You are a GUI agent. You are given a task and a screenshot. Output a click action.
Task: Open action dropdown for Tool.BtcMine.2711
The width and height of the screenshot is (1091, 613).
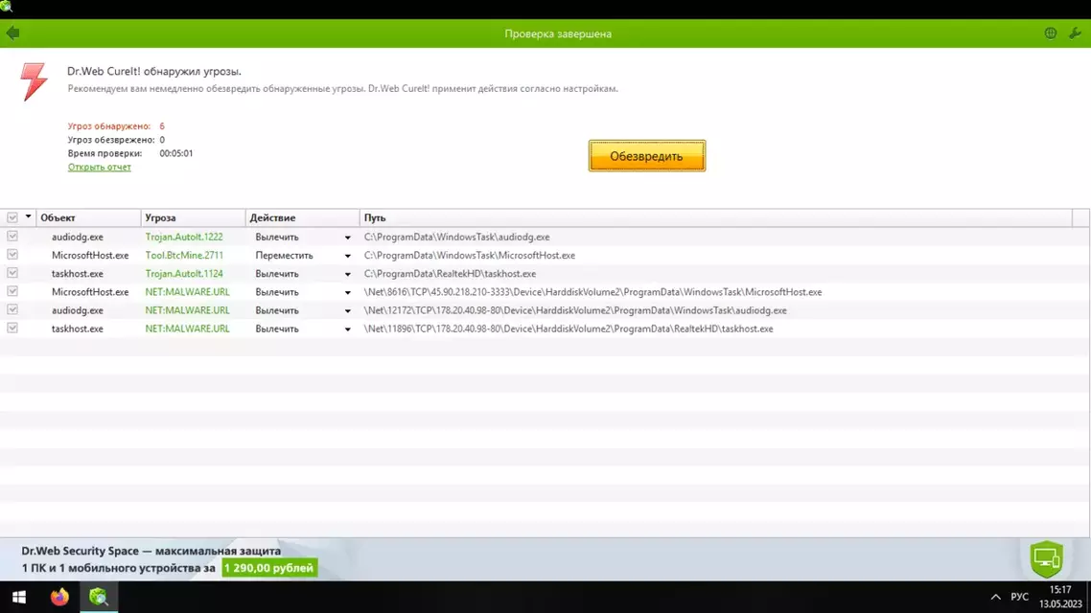click(x=347, y=256)
